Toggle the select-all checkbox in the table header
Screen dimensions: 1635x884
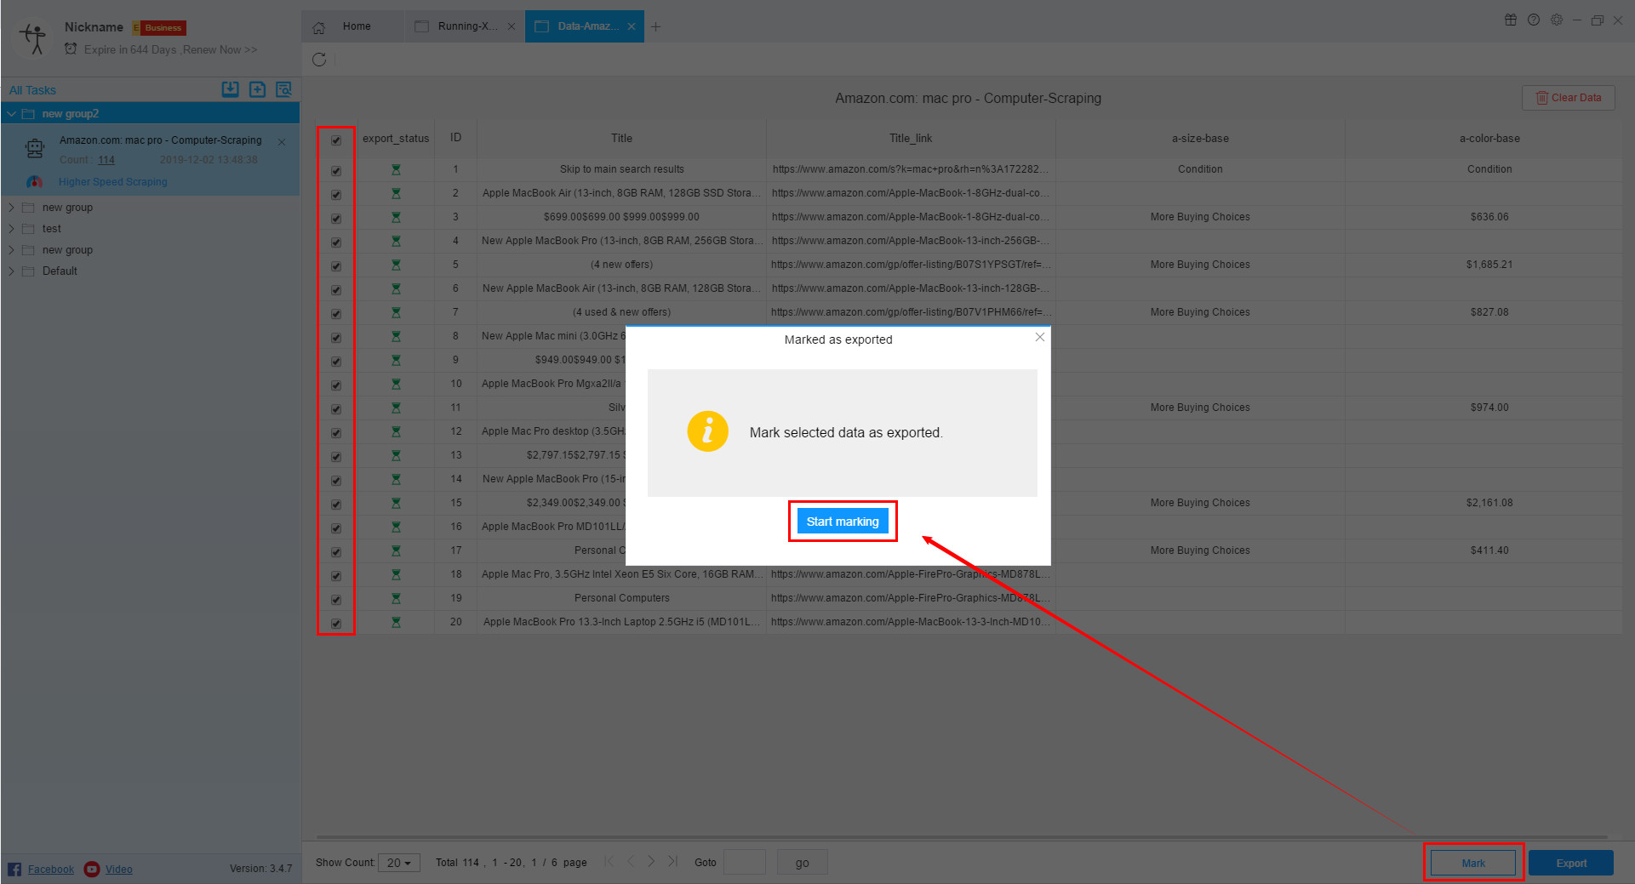click(336, 140)
